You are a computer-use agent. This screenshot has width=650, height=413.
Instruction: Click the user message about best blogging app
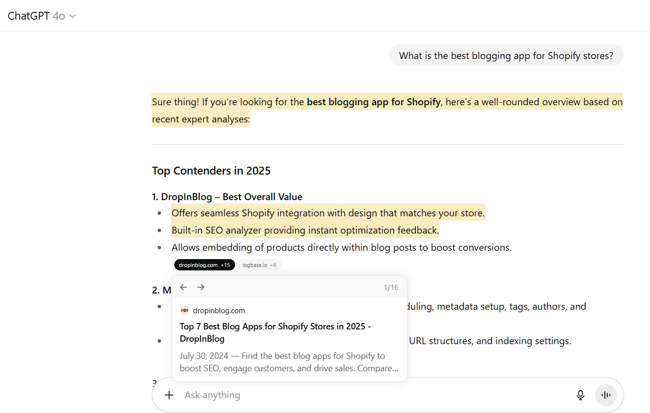coord(506,56)
